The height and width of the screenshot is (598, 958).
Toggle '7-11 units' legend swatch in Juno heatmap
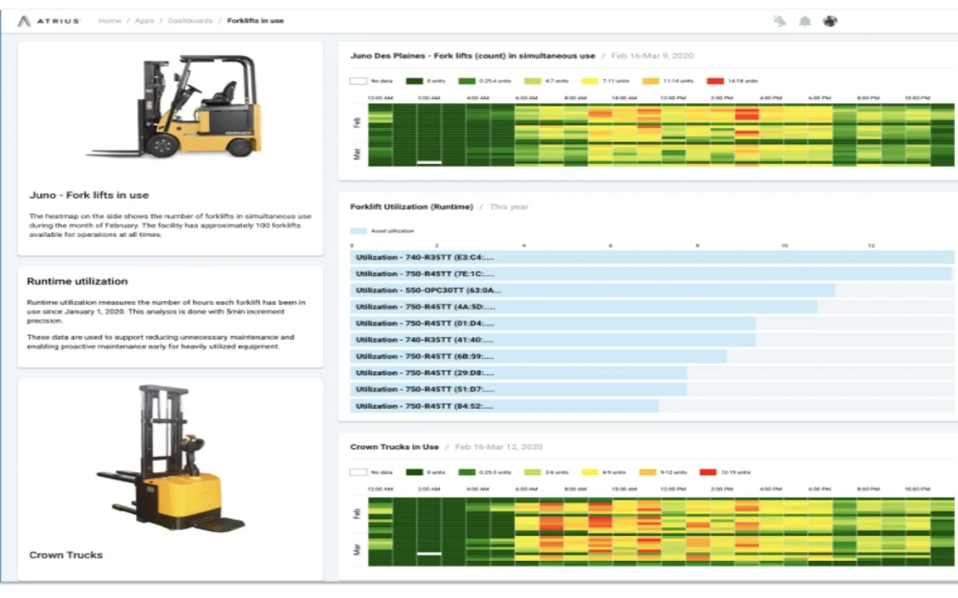coord(590,81)
